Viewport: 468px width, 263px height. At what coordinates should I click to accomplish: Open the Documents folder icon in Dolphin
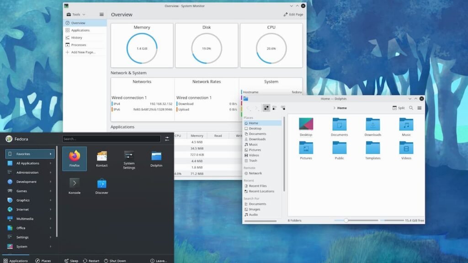coord(340,127)
